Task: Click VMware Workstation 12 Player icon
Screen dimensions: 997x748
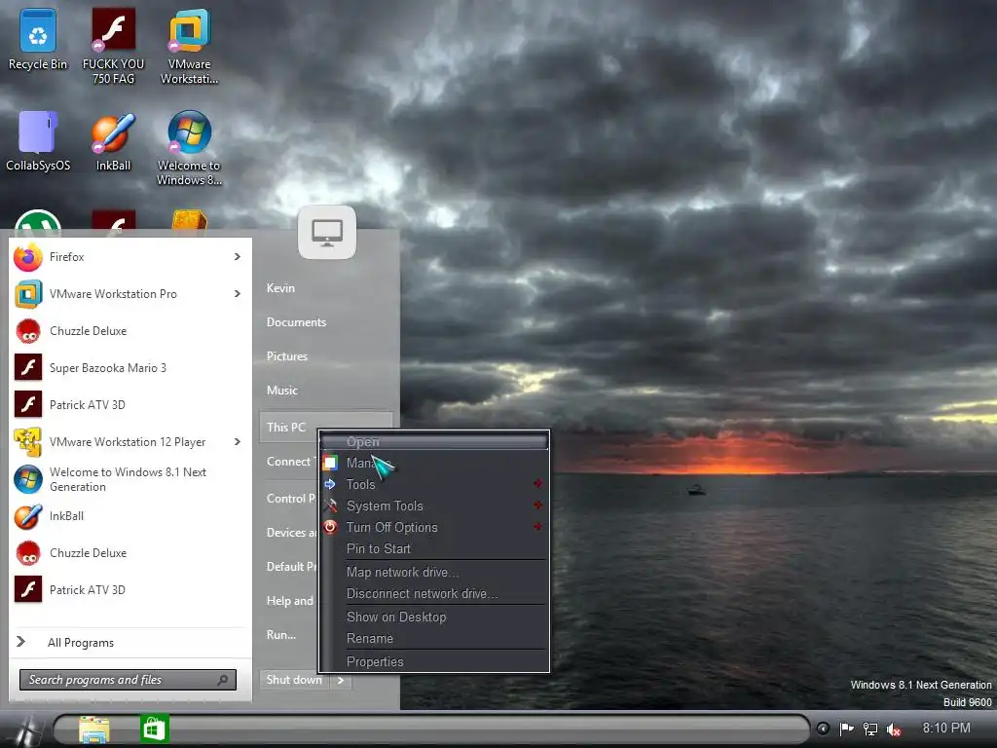Action: click(x=28, y=442)
